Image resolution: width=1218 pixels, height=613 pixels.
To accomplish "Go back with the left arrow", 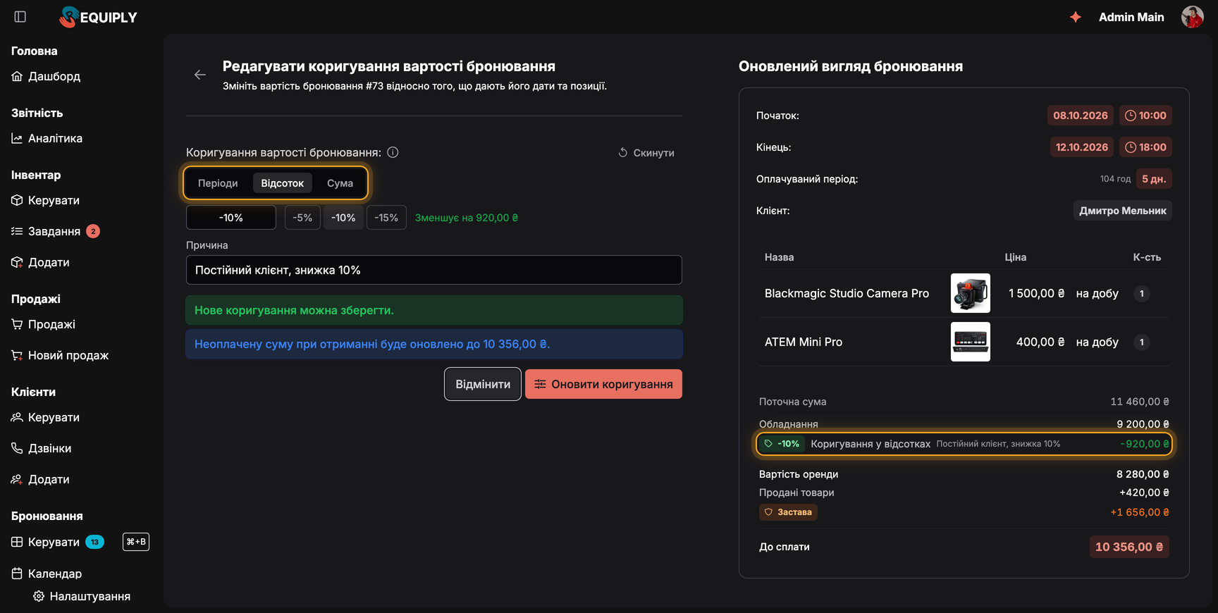I will coord(200,75).
